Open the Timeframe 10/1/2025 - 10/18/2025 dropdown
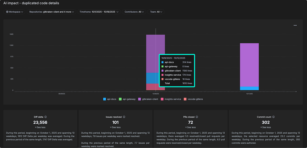The width and height of the screenshot is (307, 148). tap(98, 12)
